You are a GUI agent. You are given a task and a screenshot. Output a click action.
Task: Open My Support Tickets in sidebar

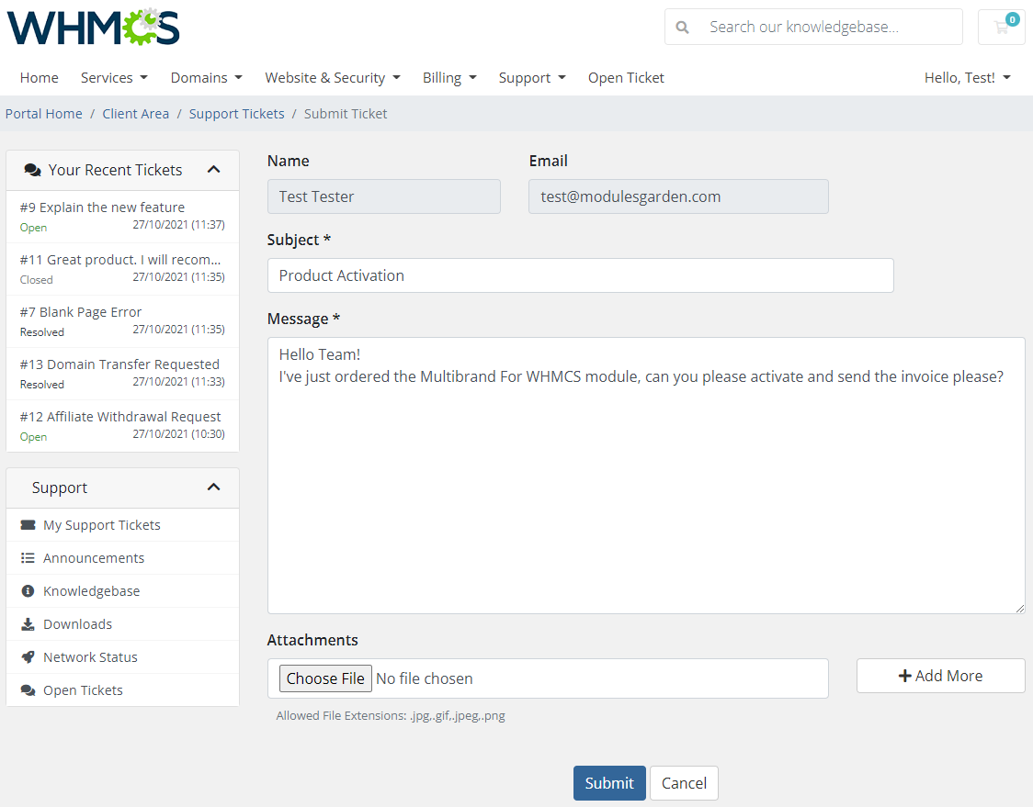pos(122,525)
